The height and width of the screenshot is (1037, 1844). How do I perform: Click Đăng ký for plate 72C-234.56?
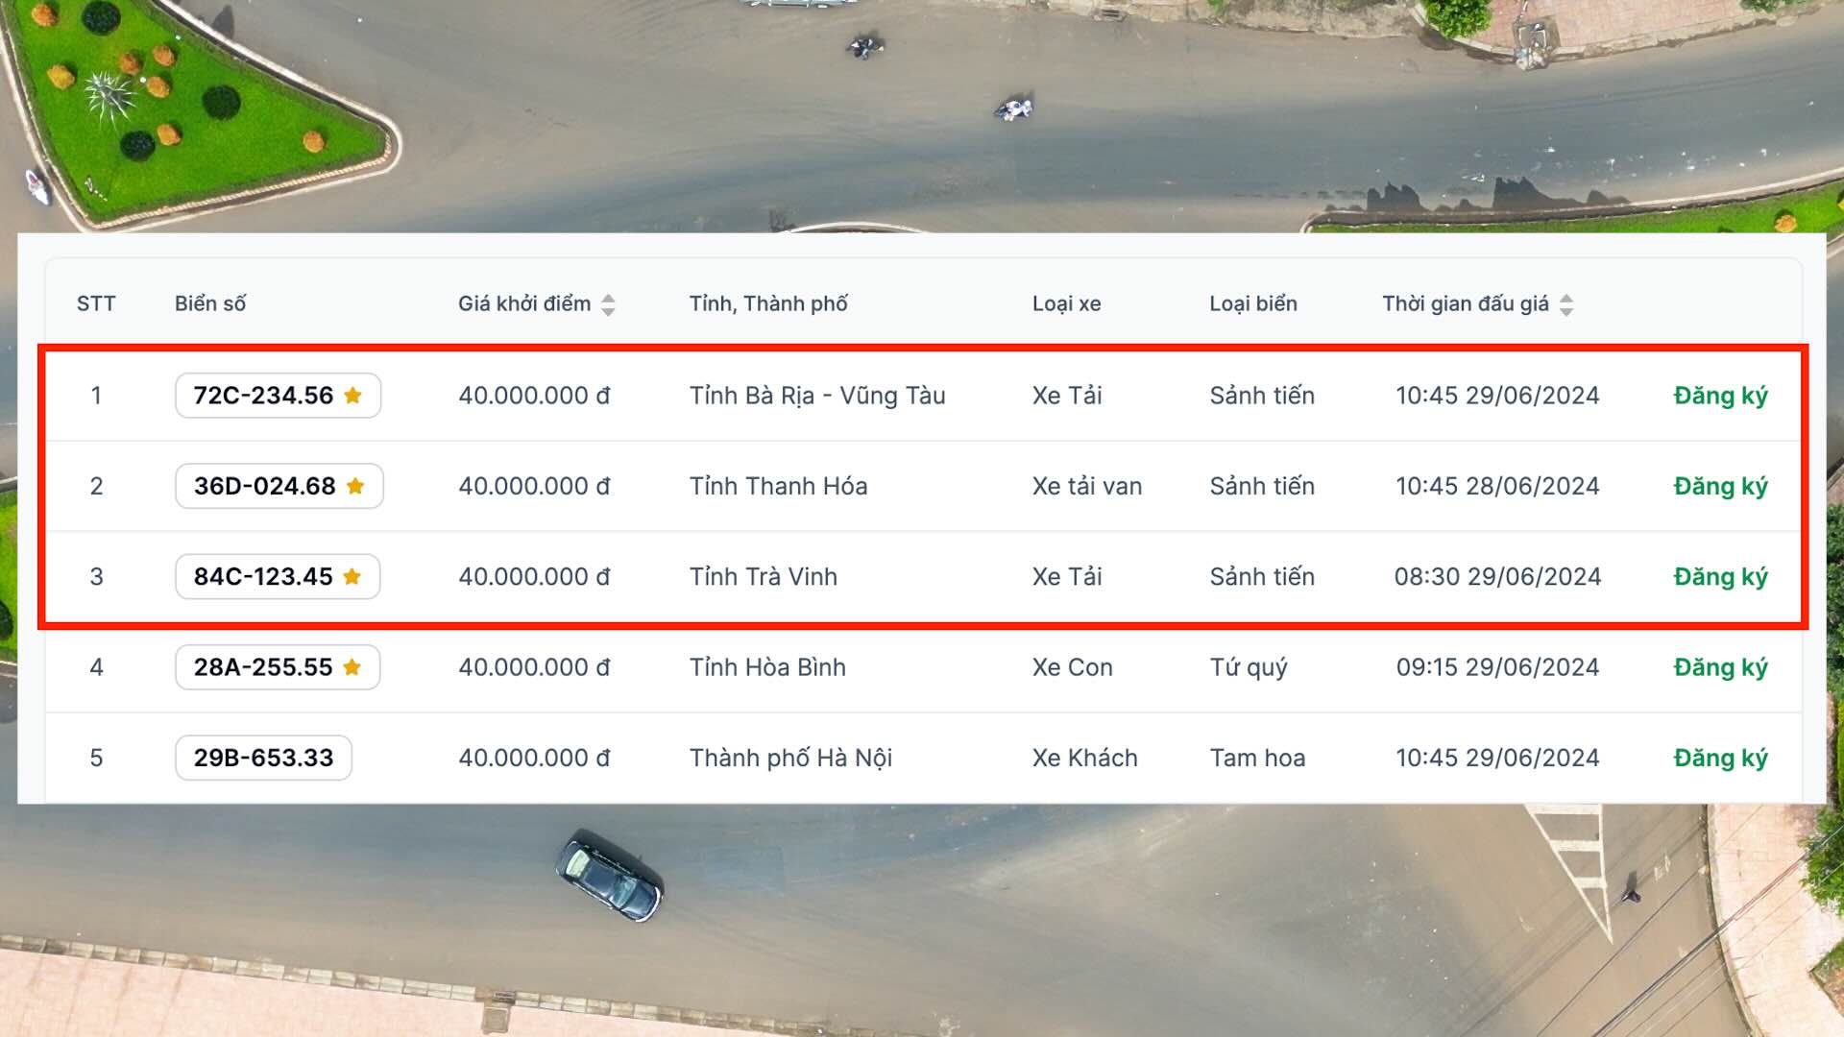coord(1720,396)
